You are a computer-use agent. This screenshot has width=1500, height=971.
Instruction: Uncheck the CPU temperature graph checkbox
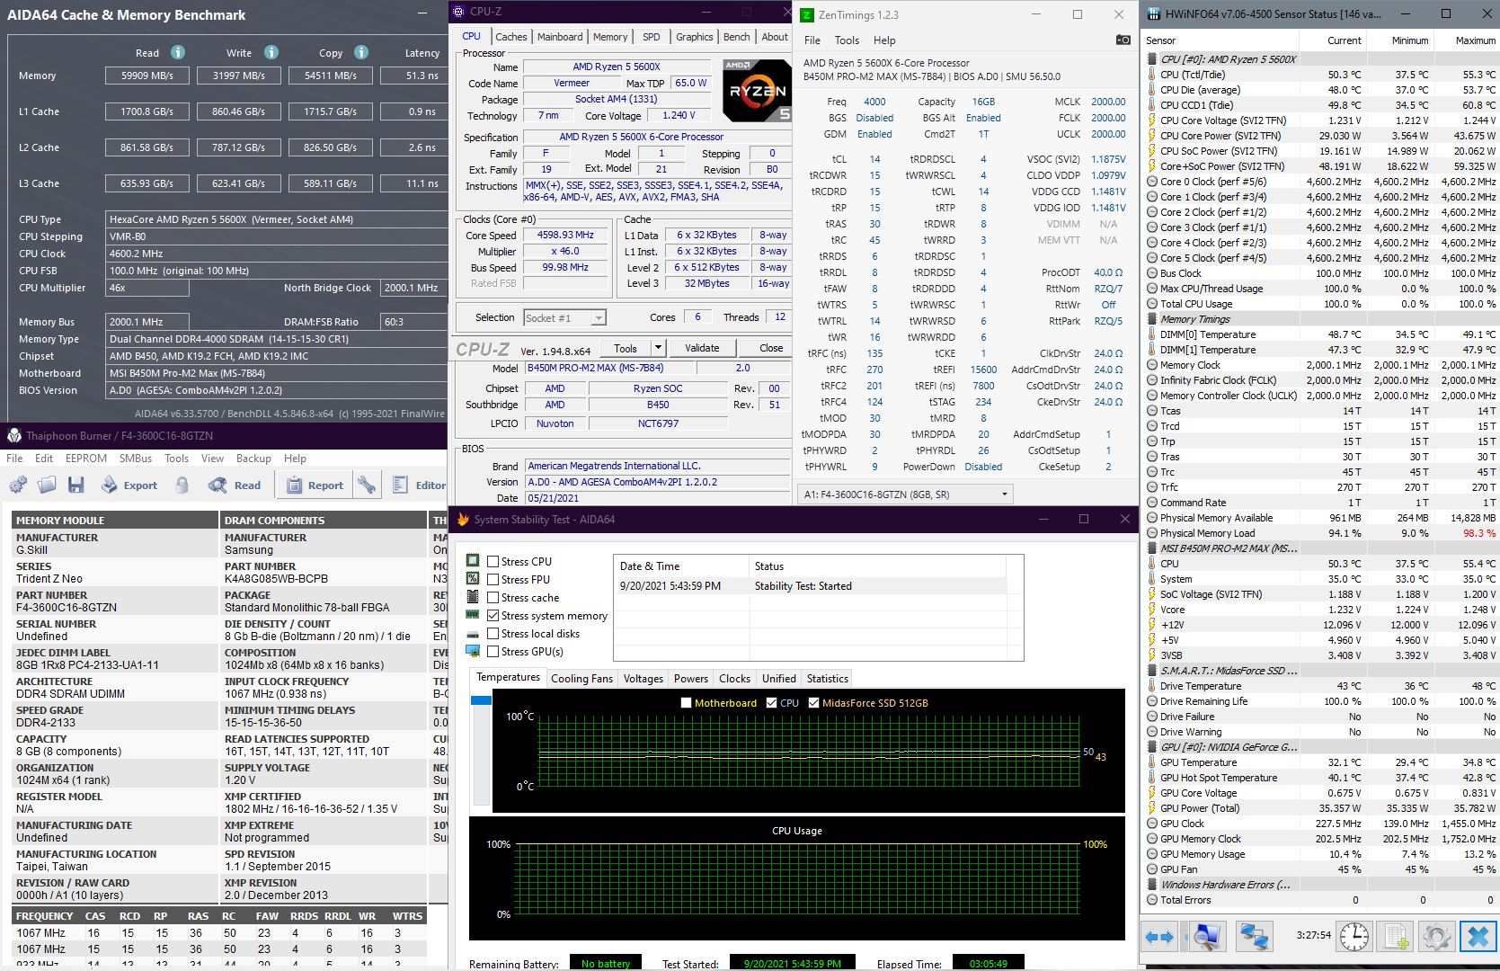point(771,703)
